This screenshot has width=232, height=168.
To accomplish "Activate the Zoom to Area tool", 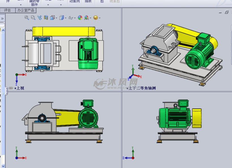I will 33,17.
